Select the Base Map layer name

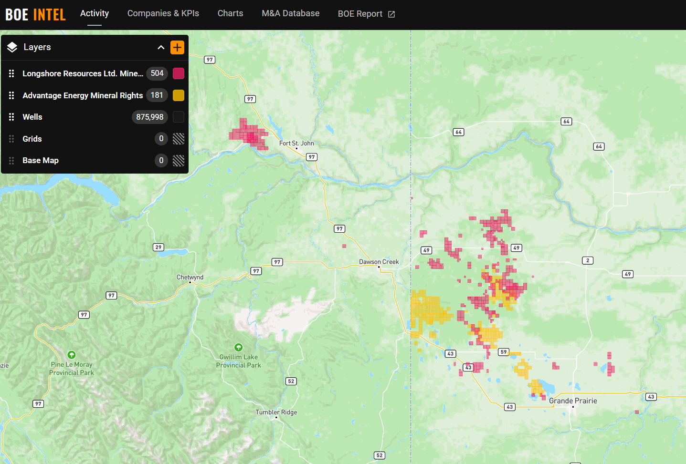tap(41, 161)
